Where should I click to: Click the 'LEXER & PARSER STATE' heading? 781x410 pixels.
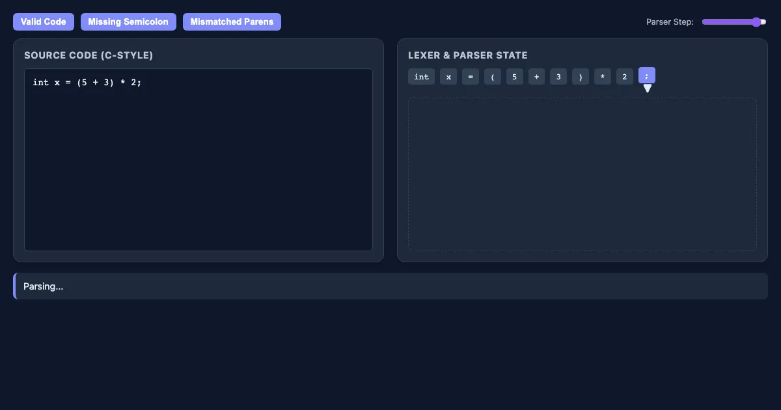tap(468, 55)
